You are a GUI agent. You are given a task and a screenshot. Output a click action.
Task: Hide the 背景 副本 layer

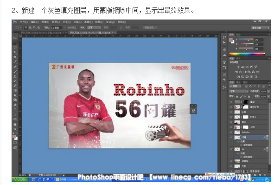click(231, 171)
